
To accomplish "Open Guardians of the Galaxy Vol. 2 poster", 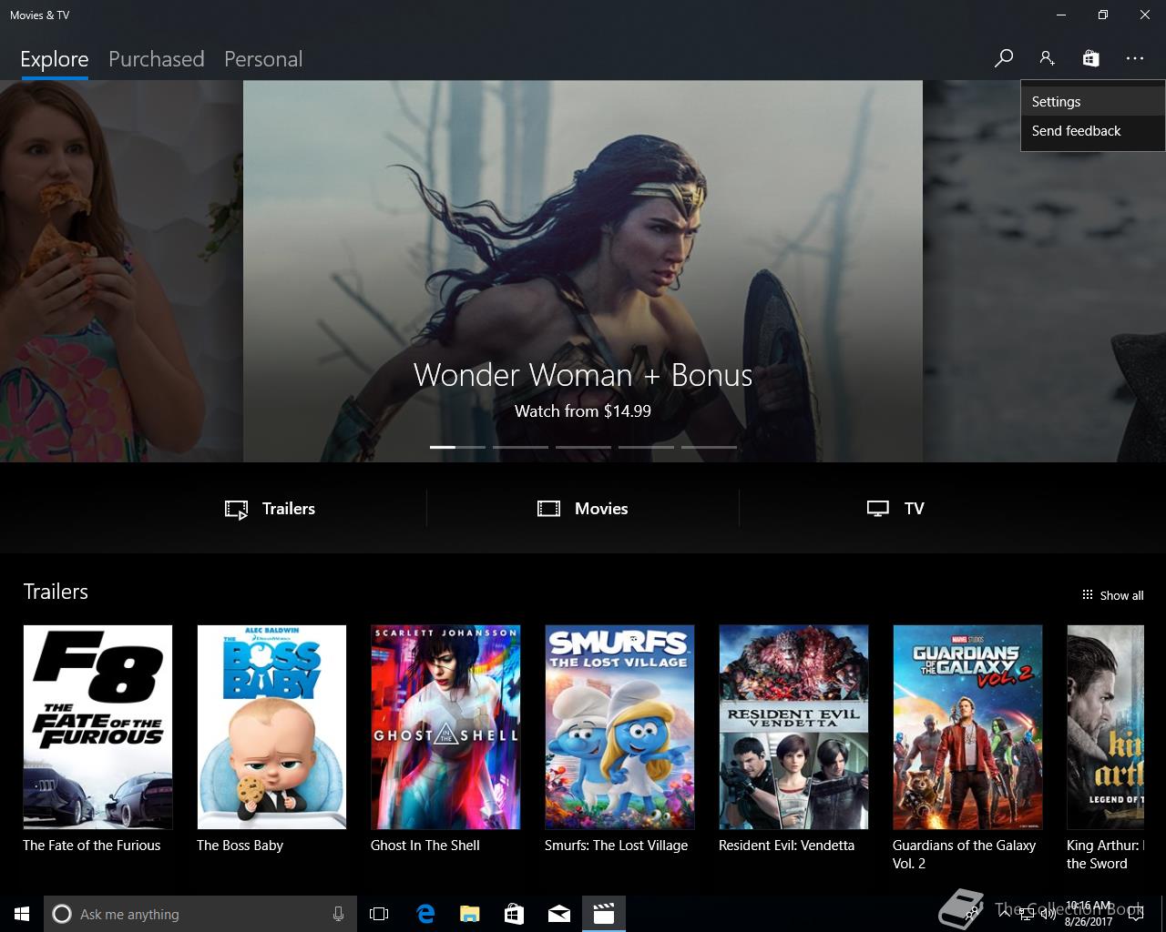I will [967, 727].
